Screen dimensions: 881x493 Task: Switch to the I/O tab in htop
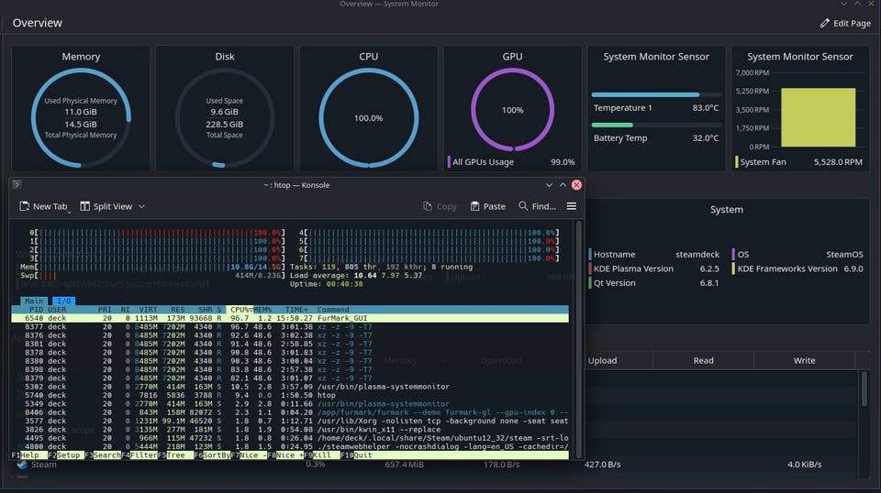(63, 301)
